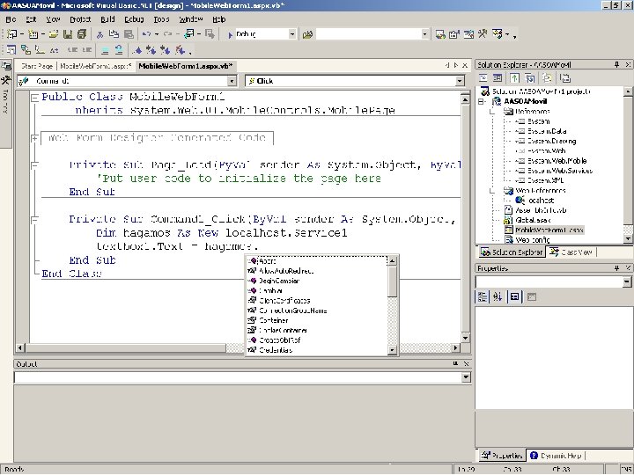The height and width of the screenshot is (475, 634).
Task: Open the Toolbox tab on left edge
Action: point(5,96)
